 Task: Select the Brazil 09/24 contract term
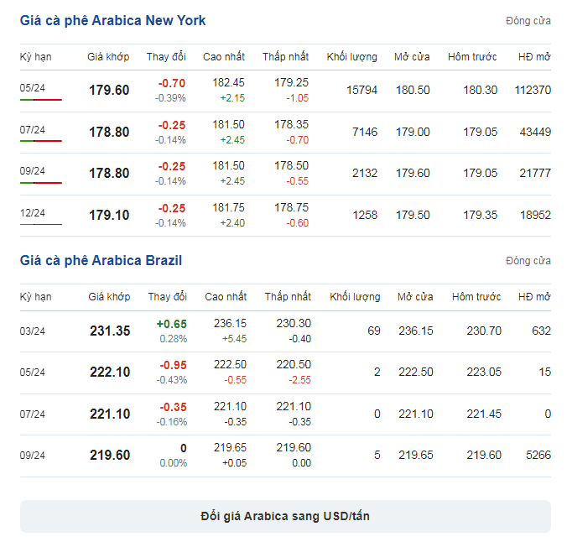[x=33, y=455]
